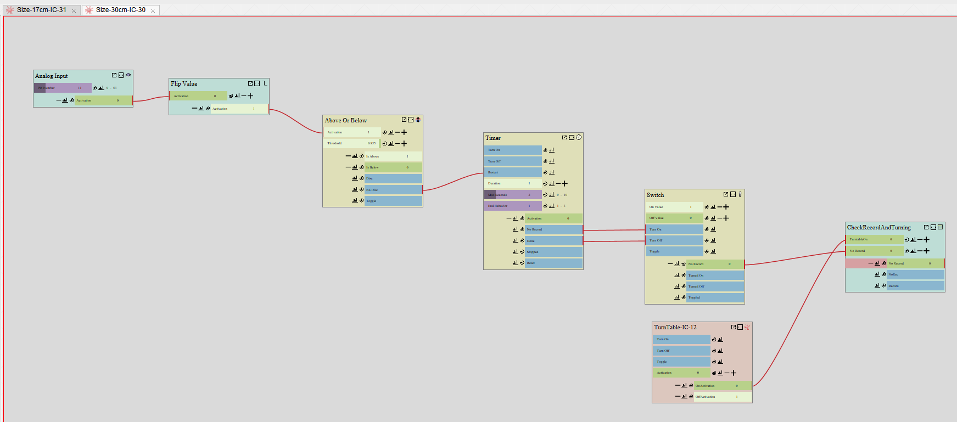Image resolution: width=957 pixels, height=422 pixels.
Task: Expand the Above Or Below node frame
Action: click(411, 120)
